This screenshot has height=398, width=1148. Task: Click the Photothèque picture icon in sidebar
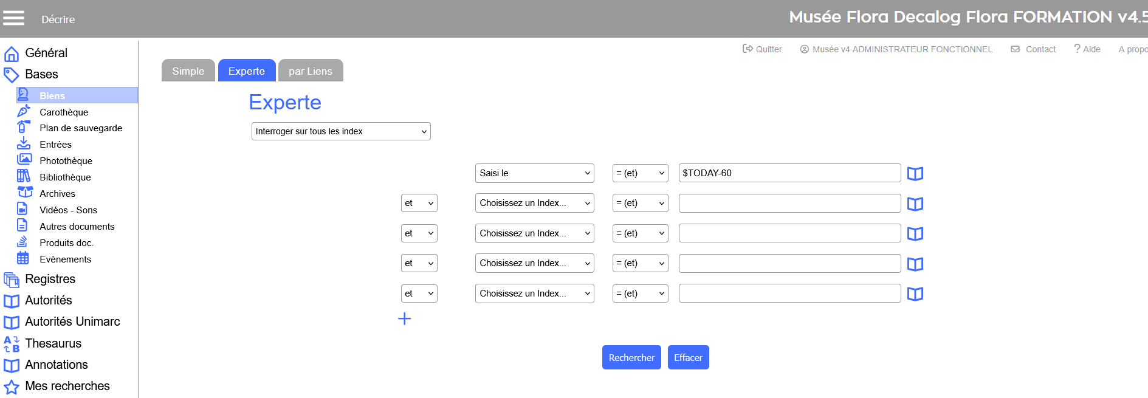point(24,160)
